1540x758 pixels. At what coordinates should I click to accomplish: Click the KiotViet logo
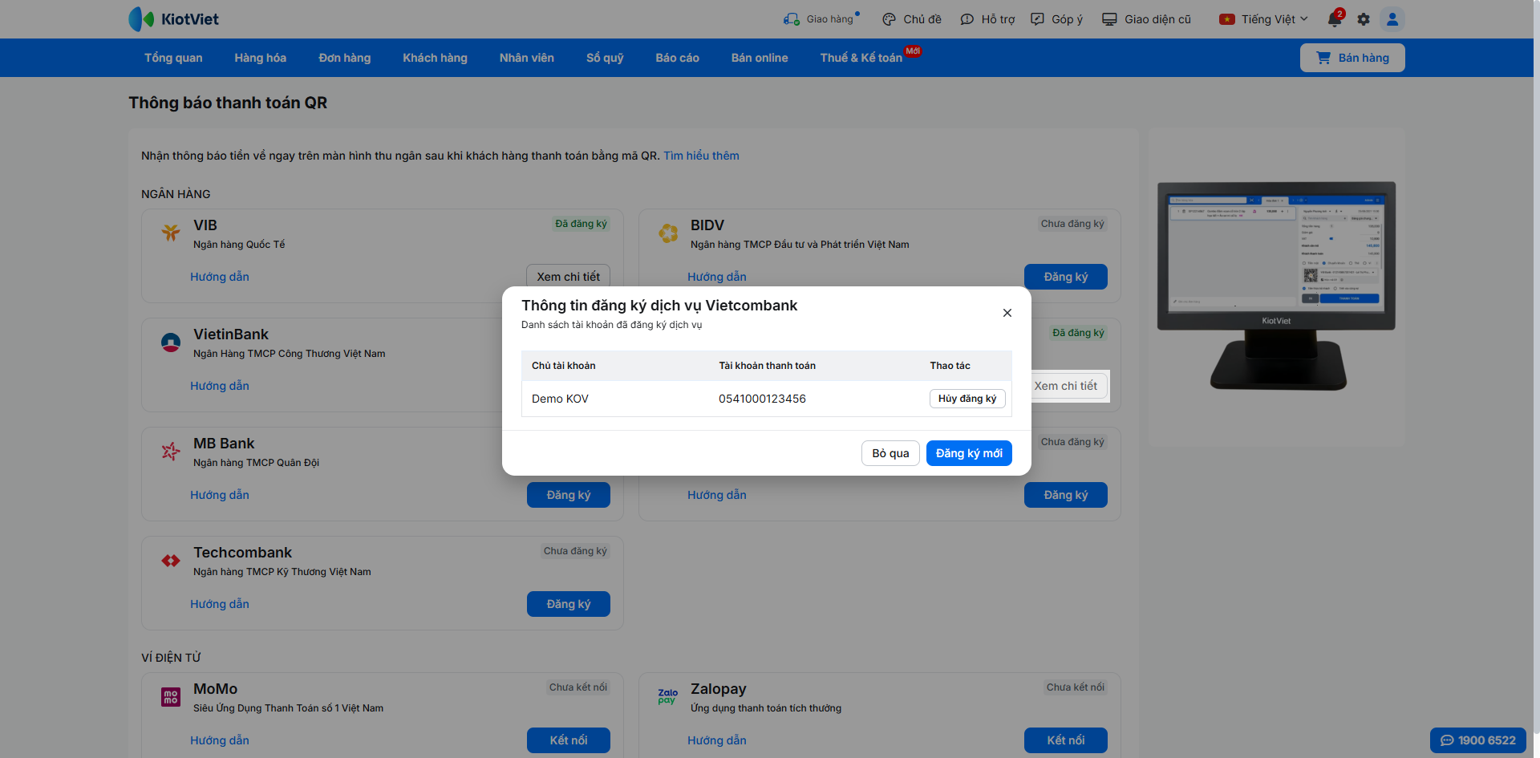click(174, 19)
